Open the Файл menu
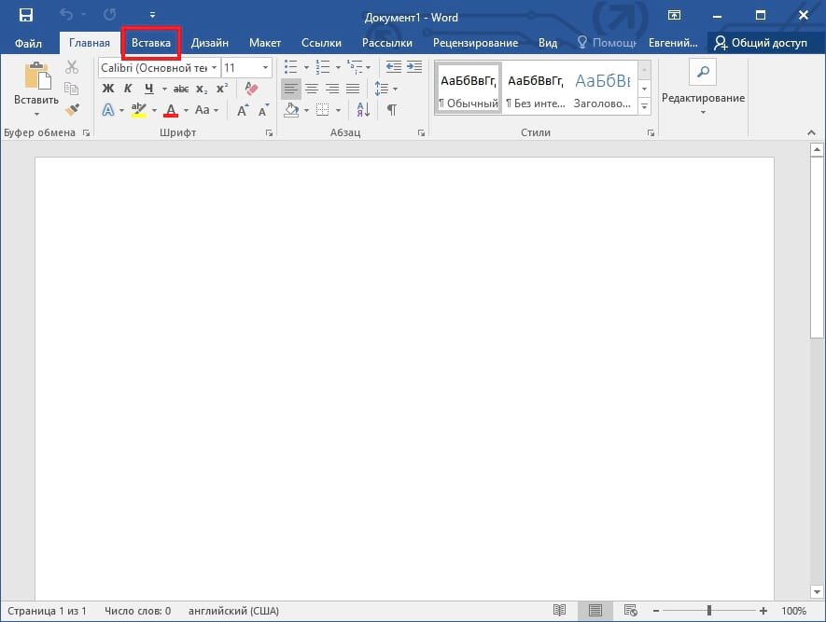This screenshot has height=622, width=826. click(x=28, y=43)
